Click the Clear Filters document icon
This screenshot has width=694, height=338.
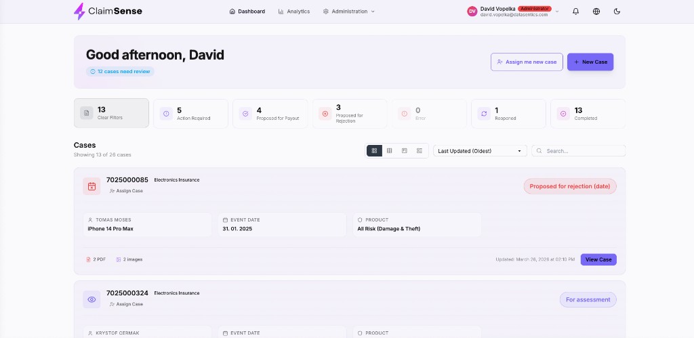pos(86,113)
